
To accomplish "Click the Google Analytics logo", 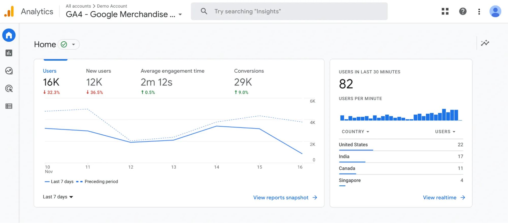I will 9,11.
